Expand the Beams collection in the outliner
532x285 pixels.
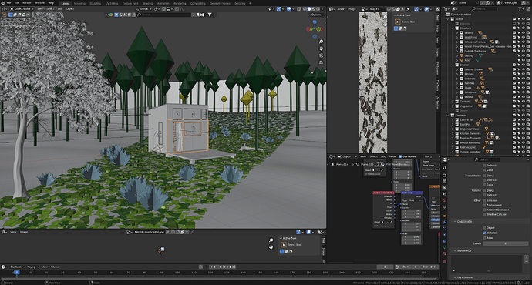(457, 33)
